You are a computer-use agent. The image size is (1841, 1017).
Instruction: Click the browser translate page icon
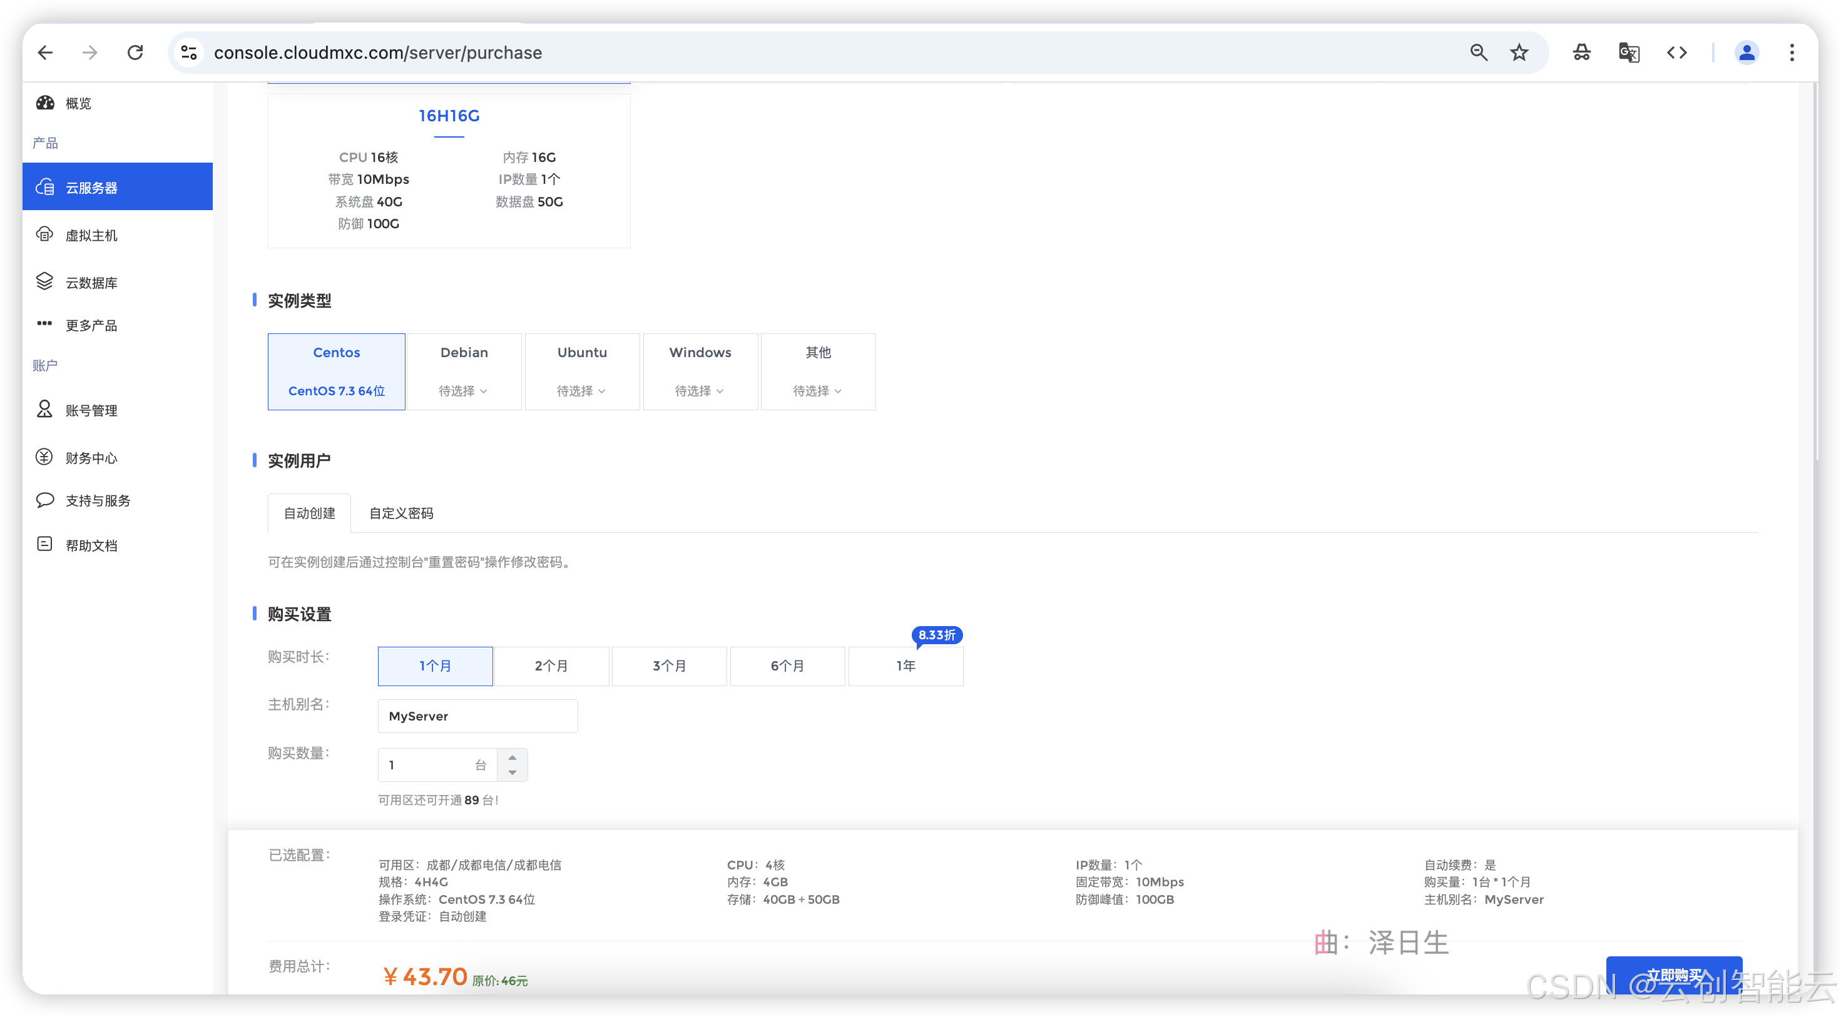click(1629, 53)
